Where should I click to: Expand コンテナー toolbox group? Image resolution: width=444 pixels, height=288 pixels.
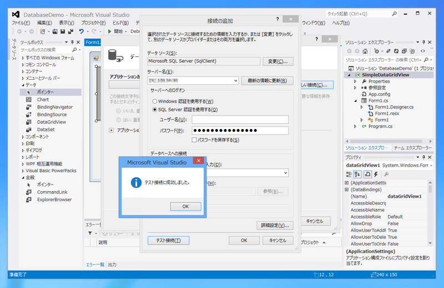[23, 71]
